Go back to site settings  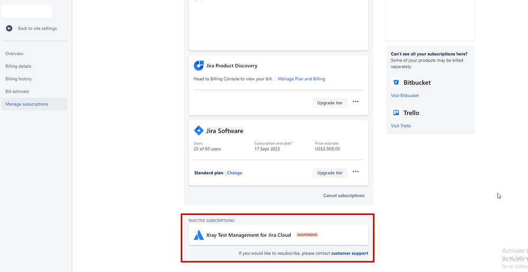click(x=38, y=28)
